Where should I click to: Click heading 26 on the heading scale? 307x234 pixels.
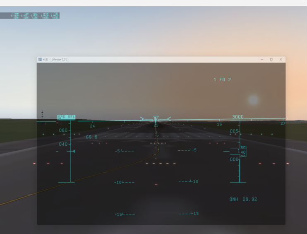click(219, 124)
